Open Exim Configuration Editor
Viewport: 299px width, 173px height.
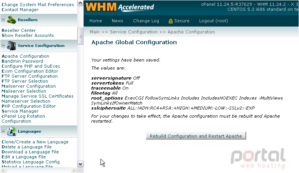30,71
